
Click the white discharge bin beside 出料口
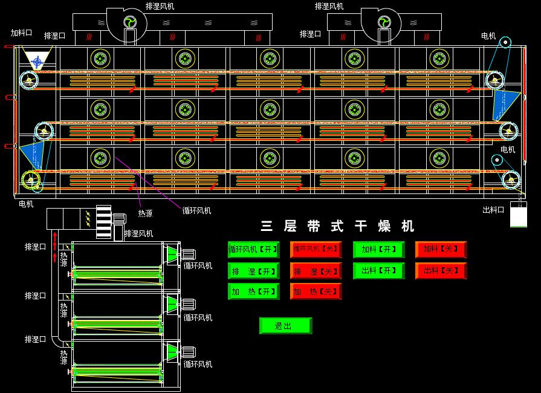518,215
